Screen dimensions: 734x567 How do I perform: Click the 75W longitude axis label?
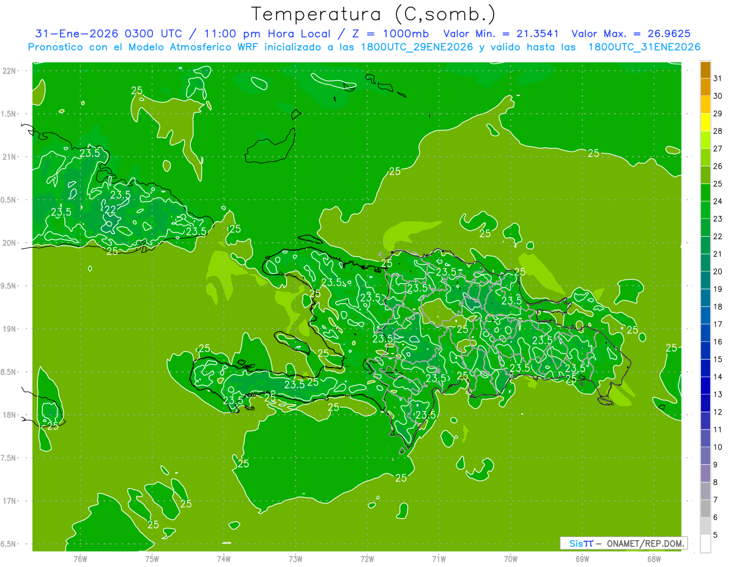(x=152, y=558)
